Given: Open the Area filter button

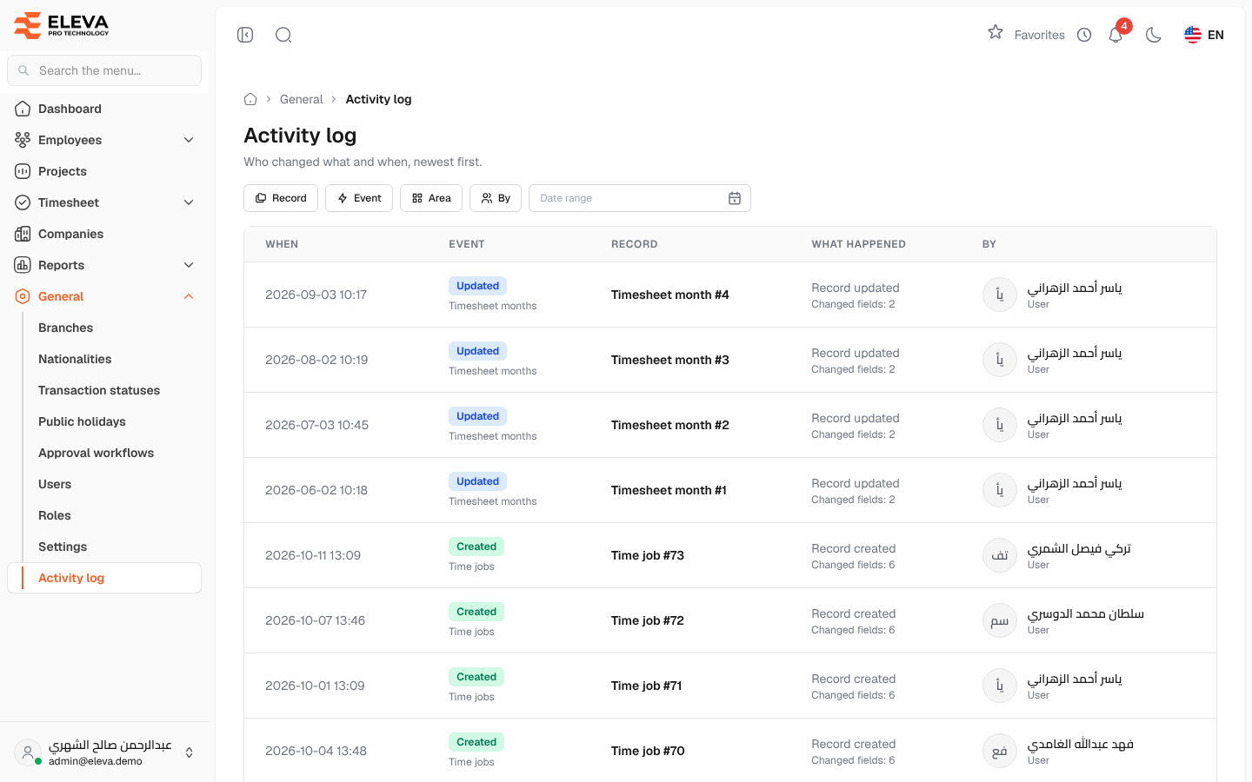Looking at the screenshot, I should [431, 198].
